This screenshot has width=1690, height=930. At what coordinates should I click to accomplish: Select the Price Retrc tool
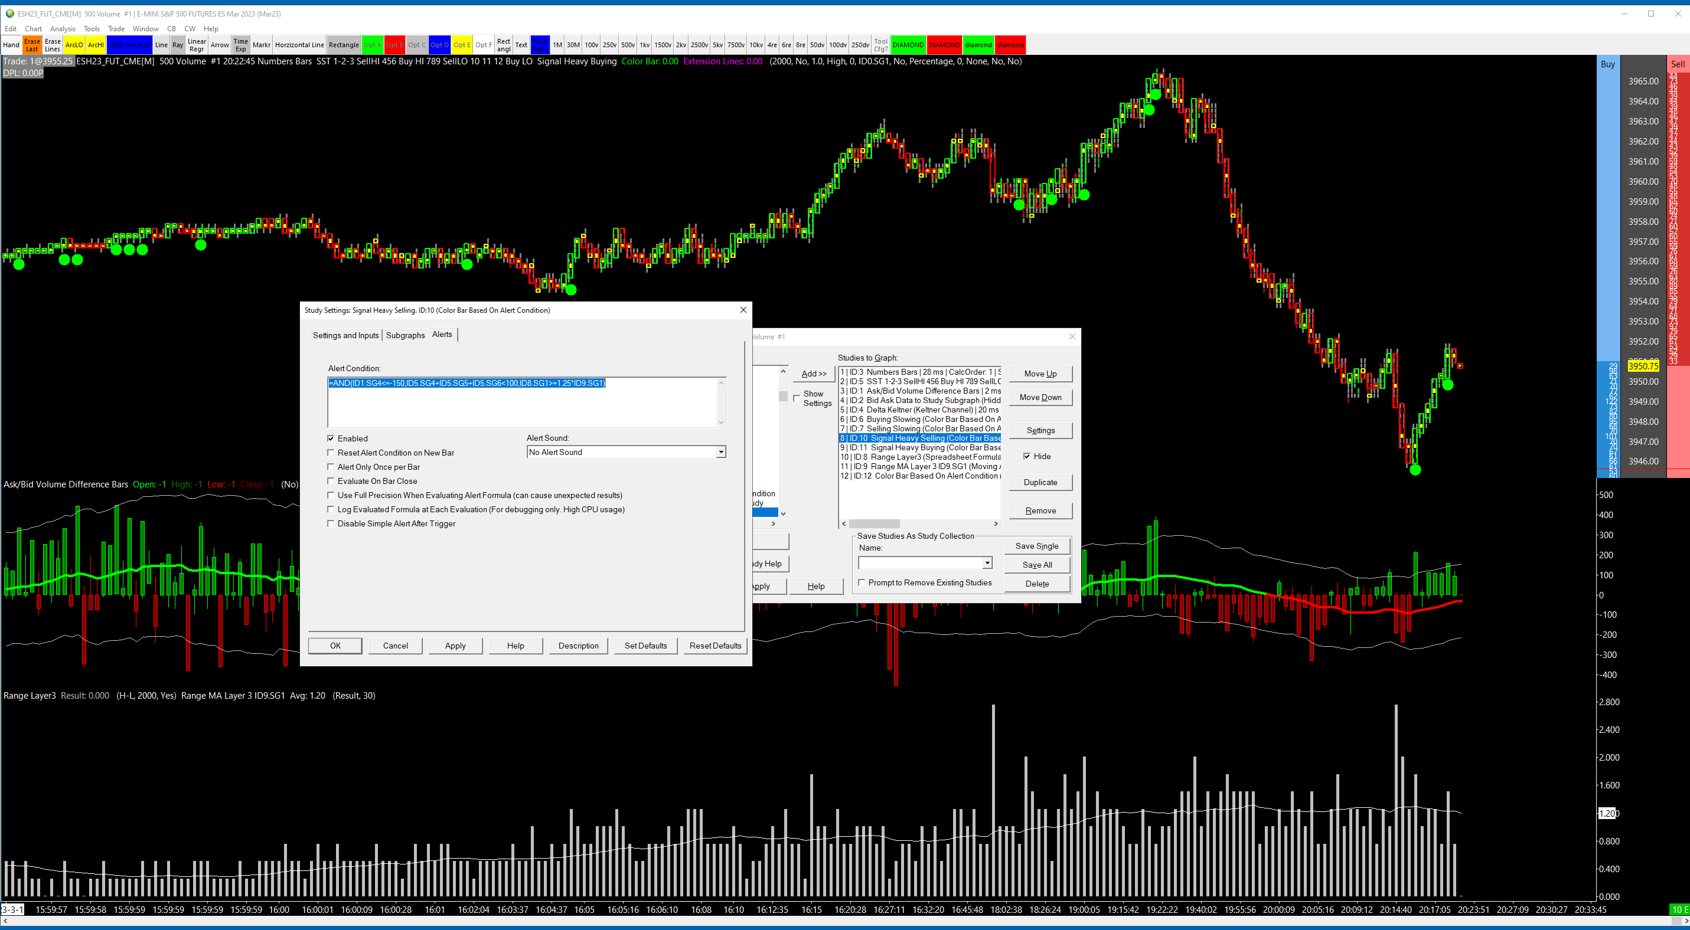point(539,45)
